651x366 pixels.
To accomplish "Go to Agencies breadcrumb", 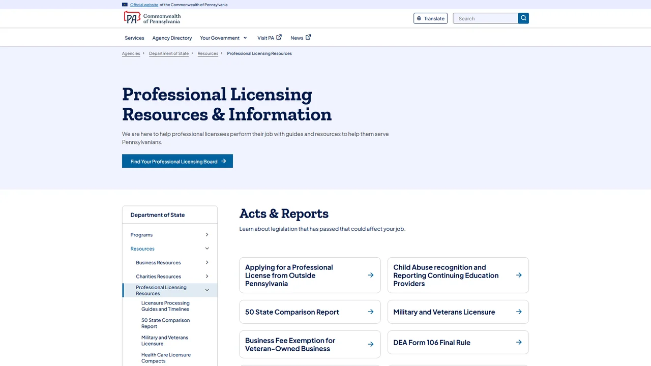I will [131, 53].
